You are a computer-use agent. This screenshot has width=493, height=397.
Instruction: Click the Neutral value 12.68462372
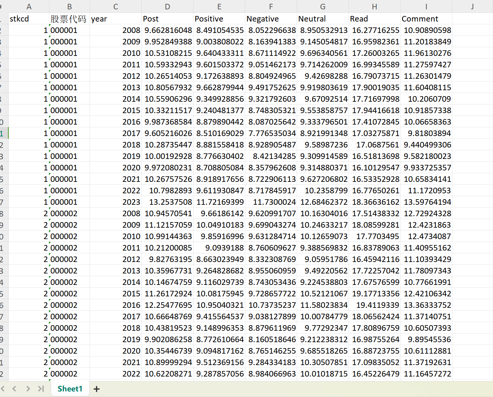[x=324, y=202]
